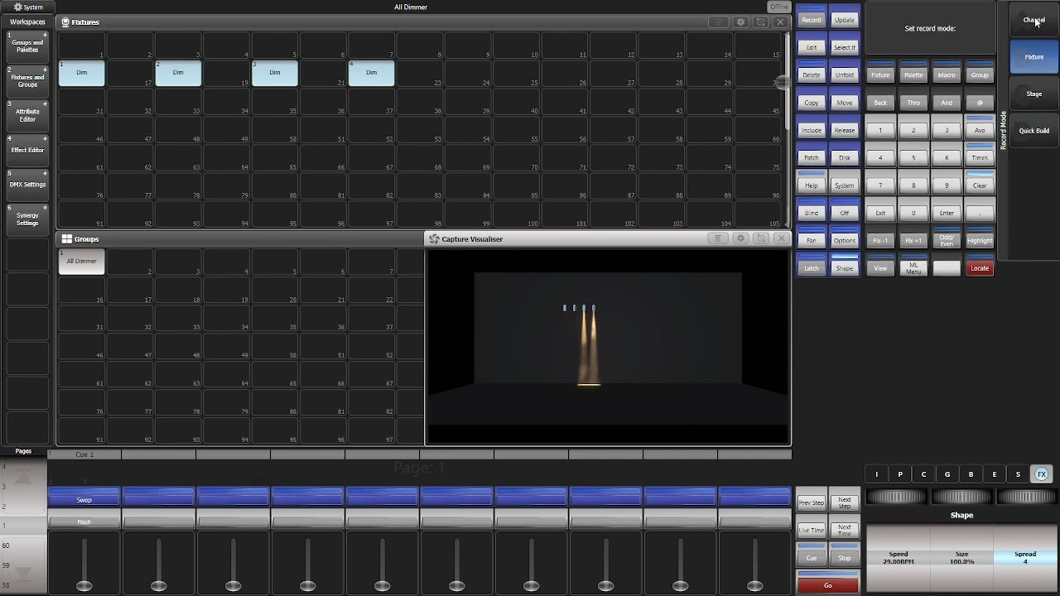
Task: Click the middle Size attribute wheel
Action: (x=961, y=497)
